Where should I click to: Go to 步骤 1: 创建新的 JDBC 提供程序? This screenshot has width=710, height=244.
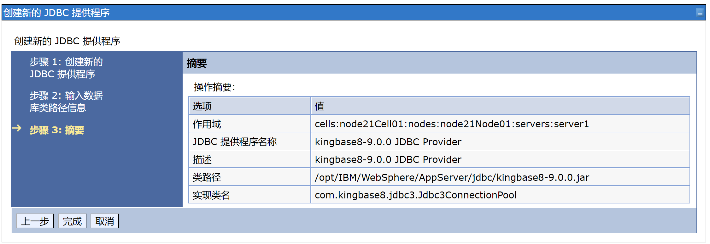tap(66, 68)
